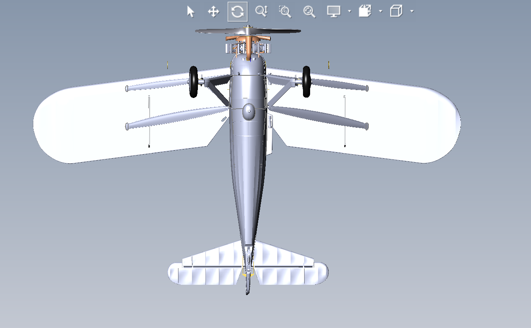Click the view orientation box icon
Viewport: 531px width, 328px height.
(396, 11)
